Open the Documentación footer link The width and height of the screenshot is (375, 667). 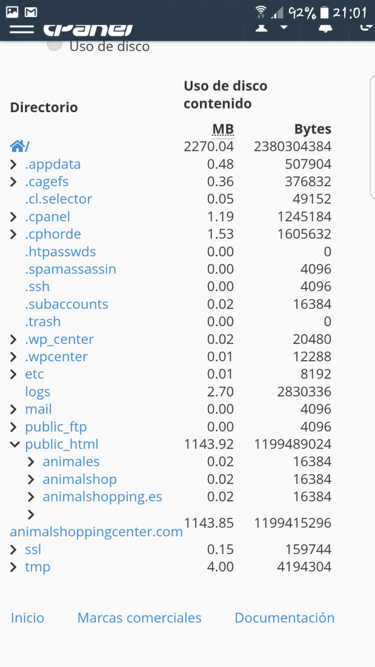click(x=285, y=618)
